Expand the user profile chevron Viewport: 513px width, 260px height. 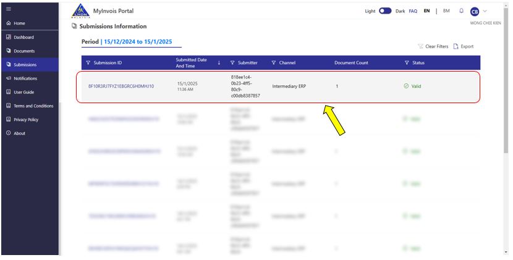(x=485, y=11)
